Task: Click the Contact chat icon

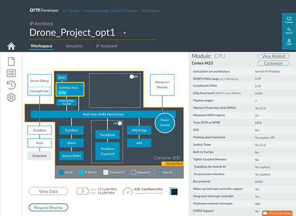Action: (289, 21)
